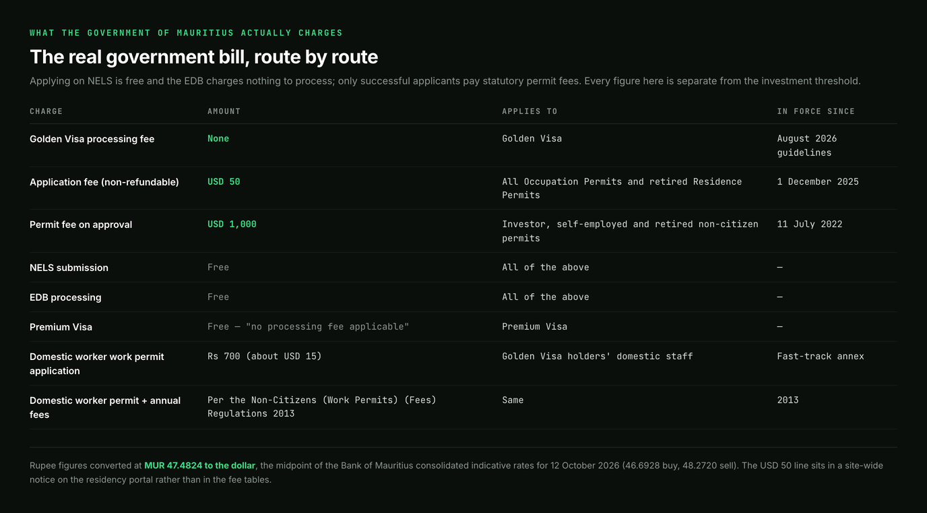Click the intro sentence starting "Applying on NELS is free"
Screen dimensions: 927x513
coord(445,81)
